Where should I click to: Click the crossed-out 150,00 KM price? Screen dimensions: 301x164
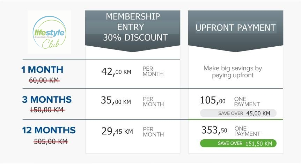[x=47, y=110]
